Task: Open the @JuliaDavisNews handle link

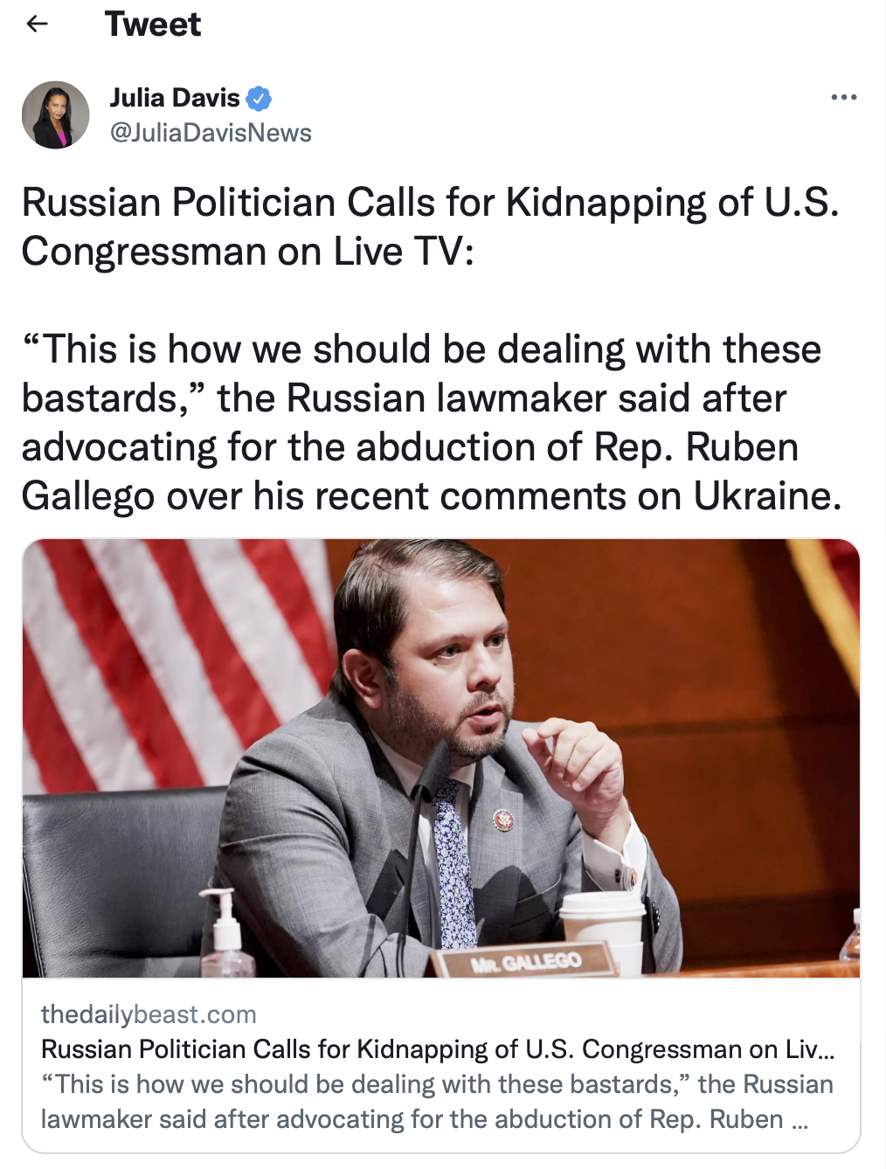Action: (211, 133)
